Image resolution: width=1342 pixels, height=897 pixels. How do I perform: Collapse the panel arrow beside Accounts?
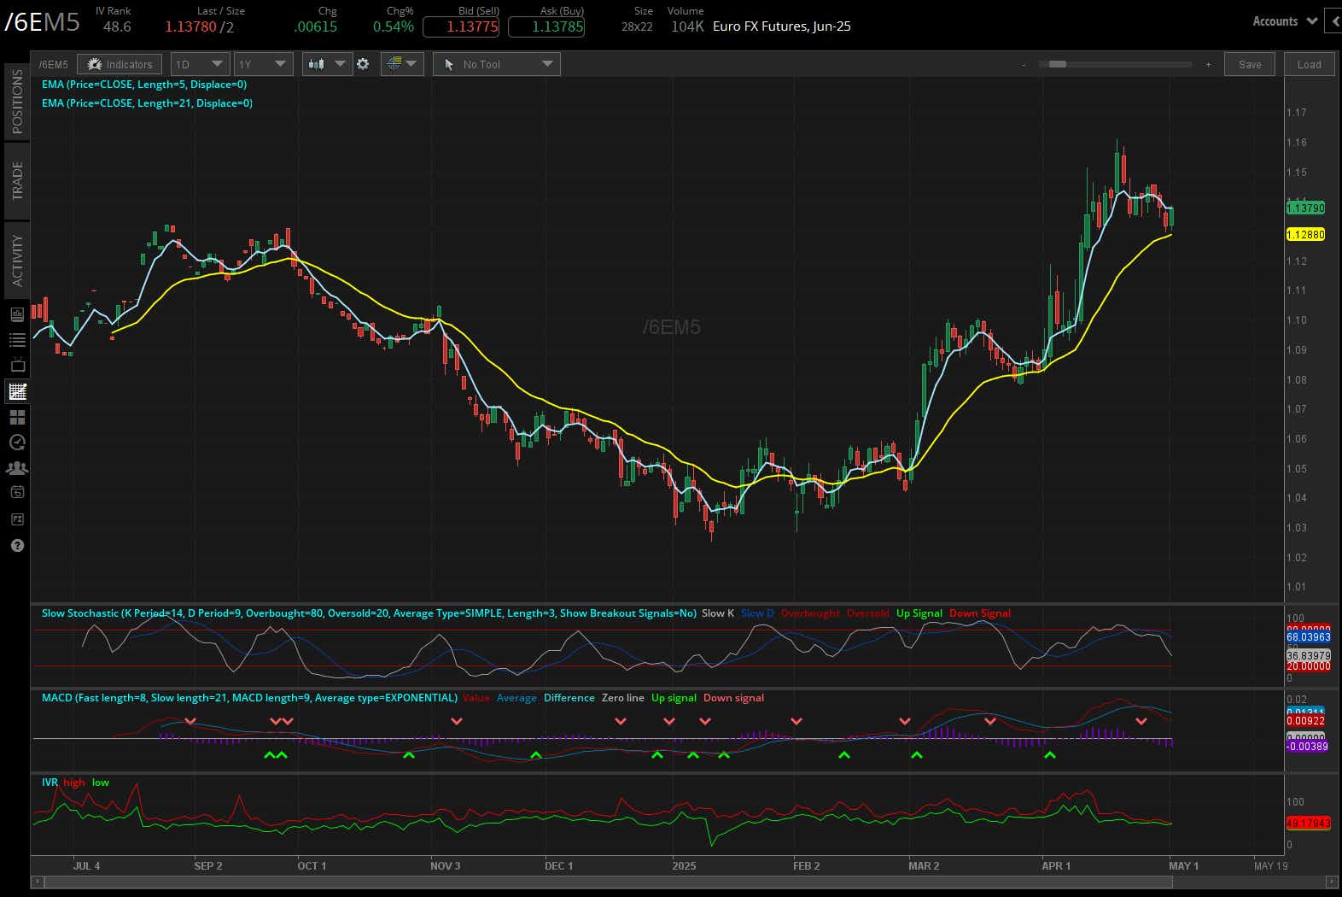click(x=1334, y=21)
